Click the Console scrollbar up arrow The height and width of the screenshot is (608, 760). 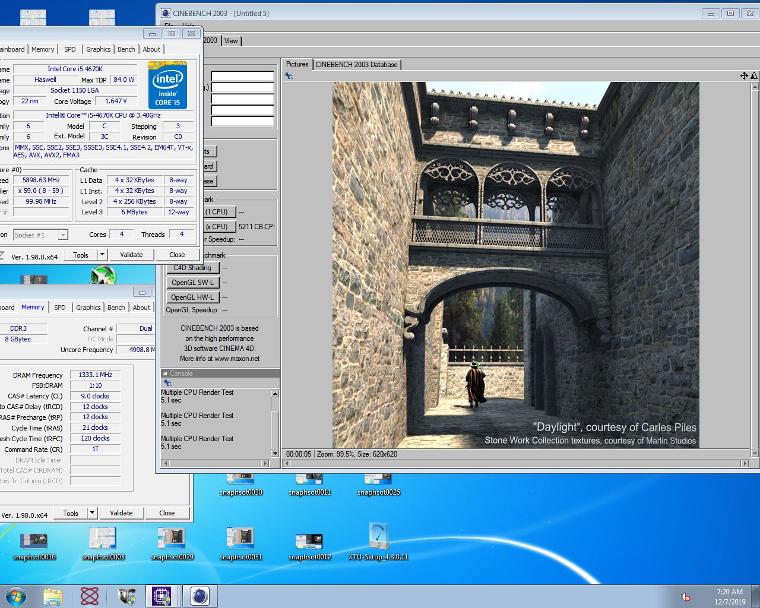275,394
